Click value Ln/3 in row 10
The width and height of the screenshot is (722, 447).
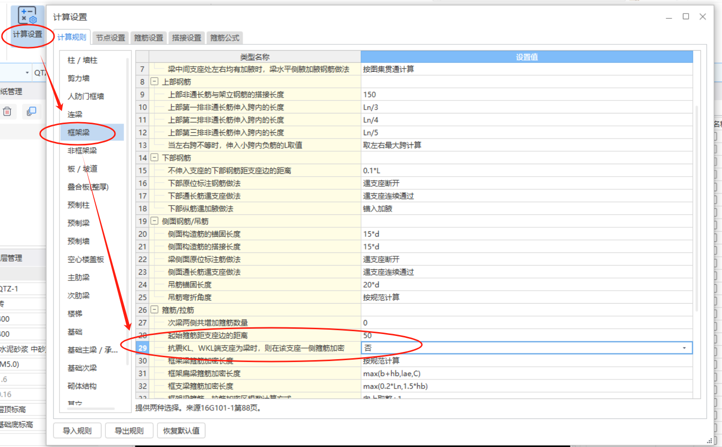pos(527,107)
